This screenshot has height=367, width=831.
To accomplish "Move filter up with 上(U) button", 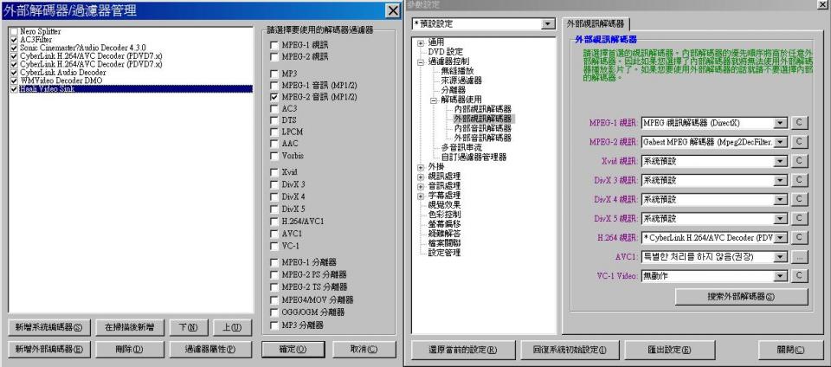I will point(232,328).
